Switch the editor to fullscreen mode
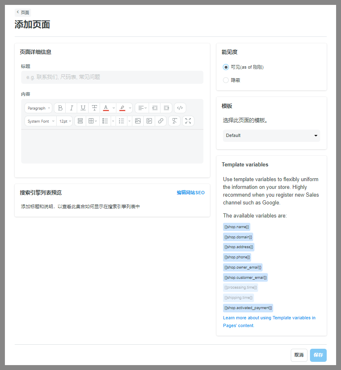This screenshot has height=370, width=341. [x=188, y=121]
